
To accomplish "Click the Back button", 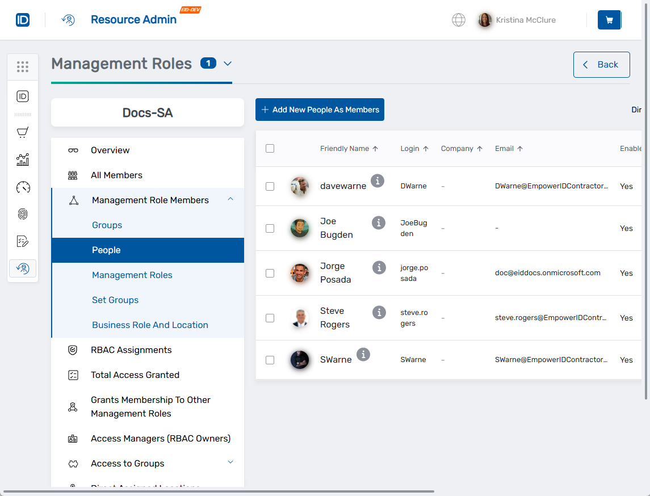I will pos(601,64).
